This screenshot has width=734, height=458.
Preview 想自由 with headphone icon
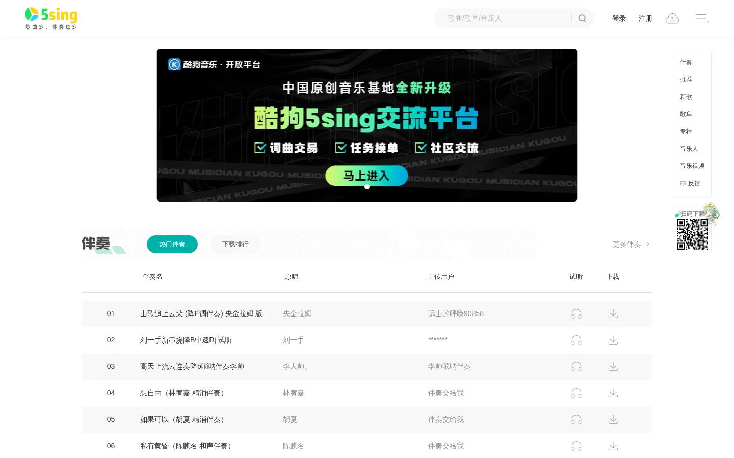click(576, 393)
